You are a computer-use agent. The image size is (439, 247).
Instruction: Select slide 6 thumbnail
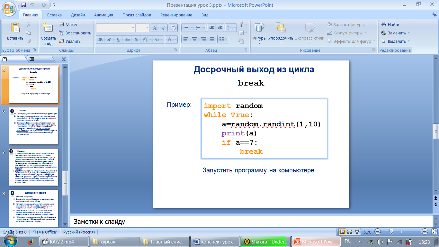coord(33,126)
